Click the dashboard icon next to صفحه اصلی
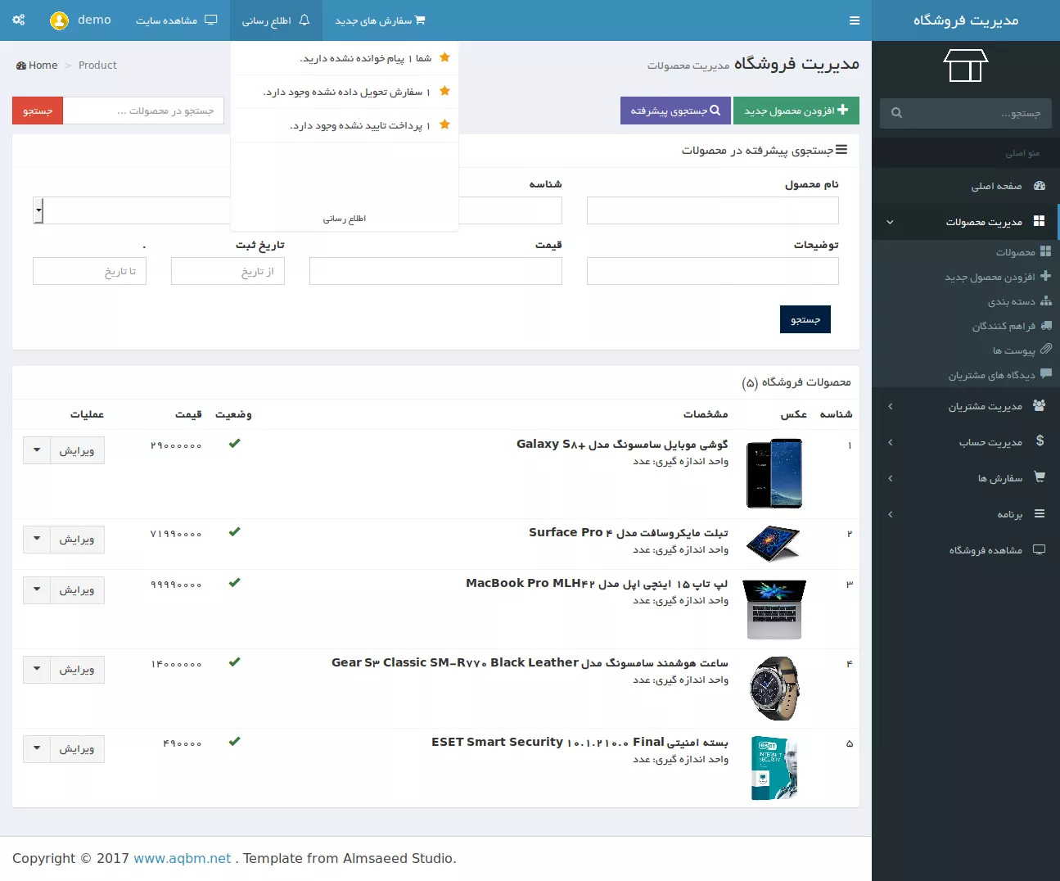The width and height of the screenshot is (1060, 881). pos(1040,186)
